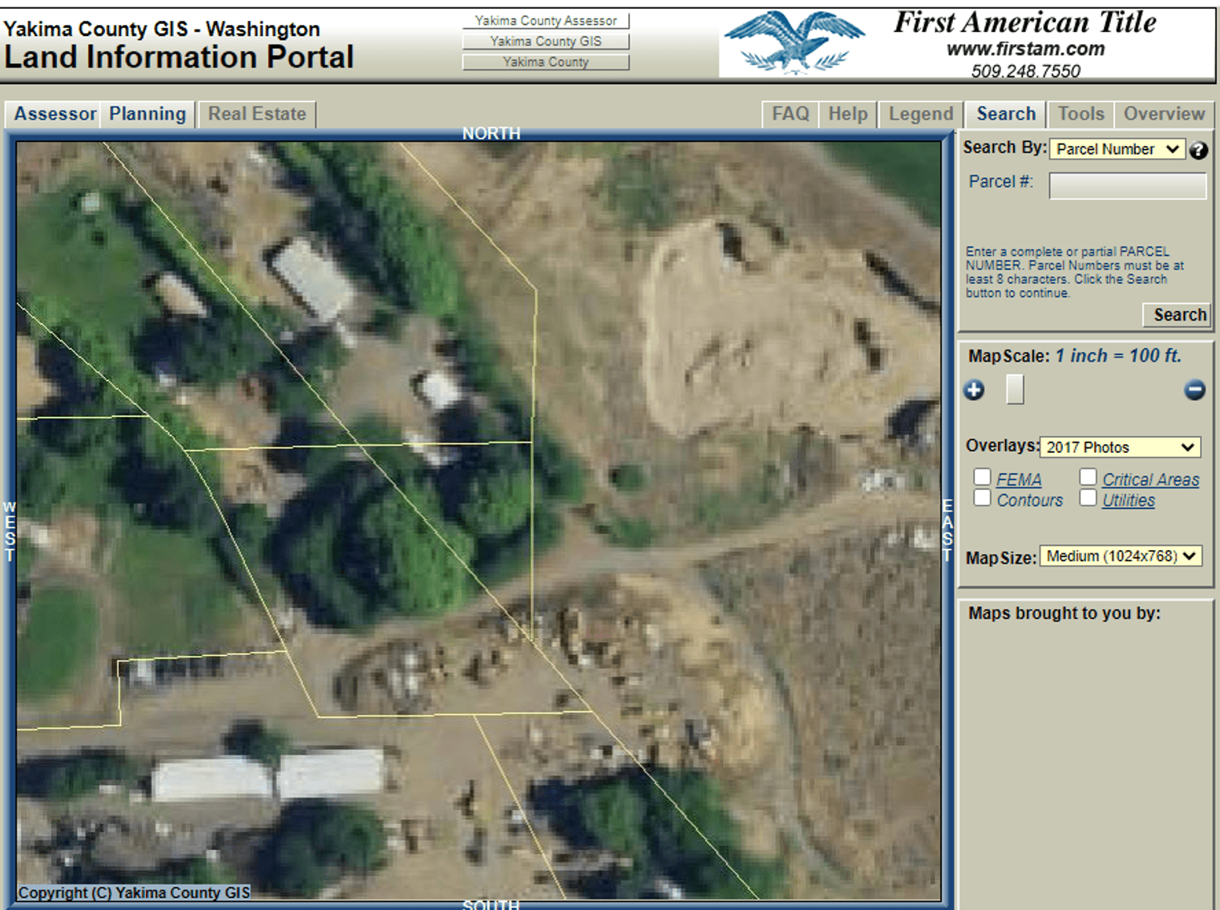Switch to the Overview tab
Screen dimensions: 1220x910
(x=1164, y=114)
